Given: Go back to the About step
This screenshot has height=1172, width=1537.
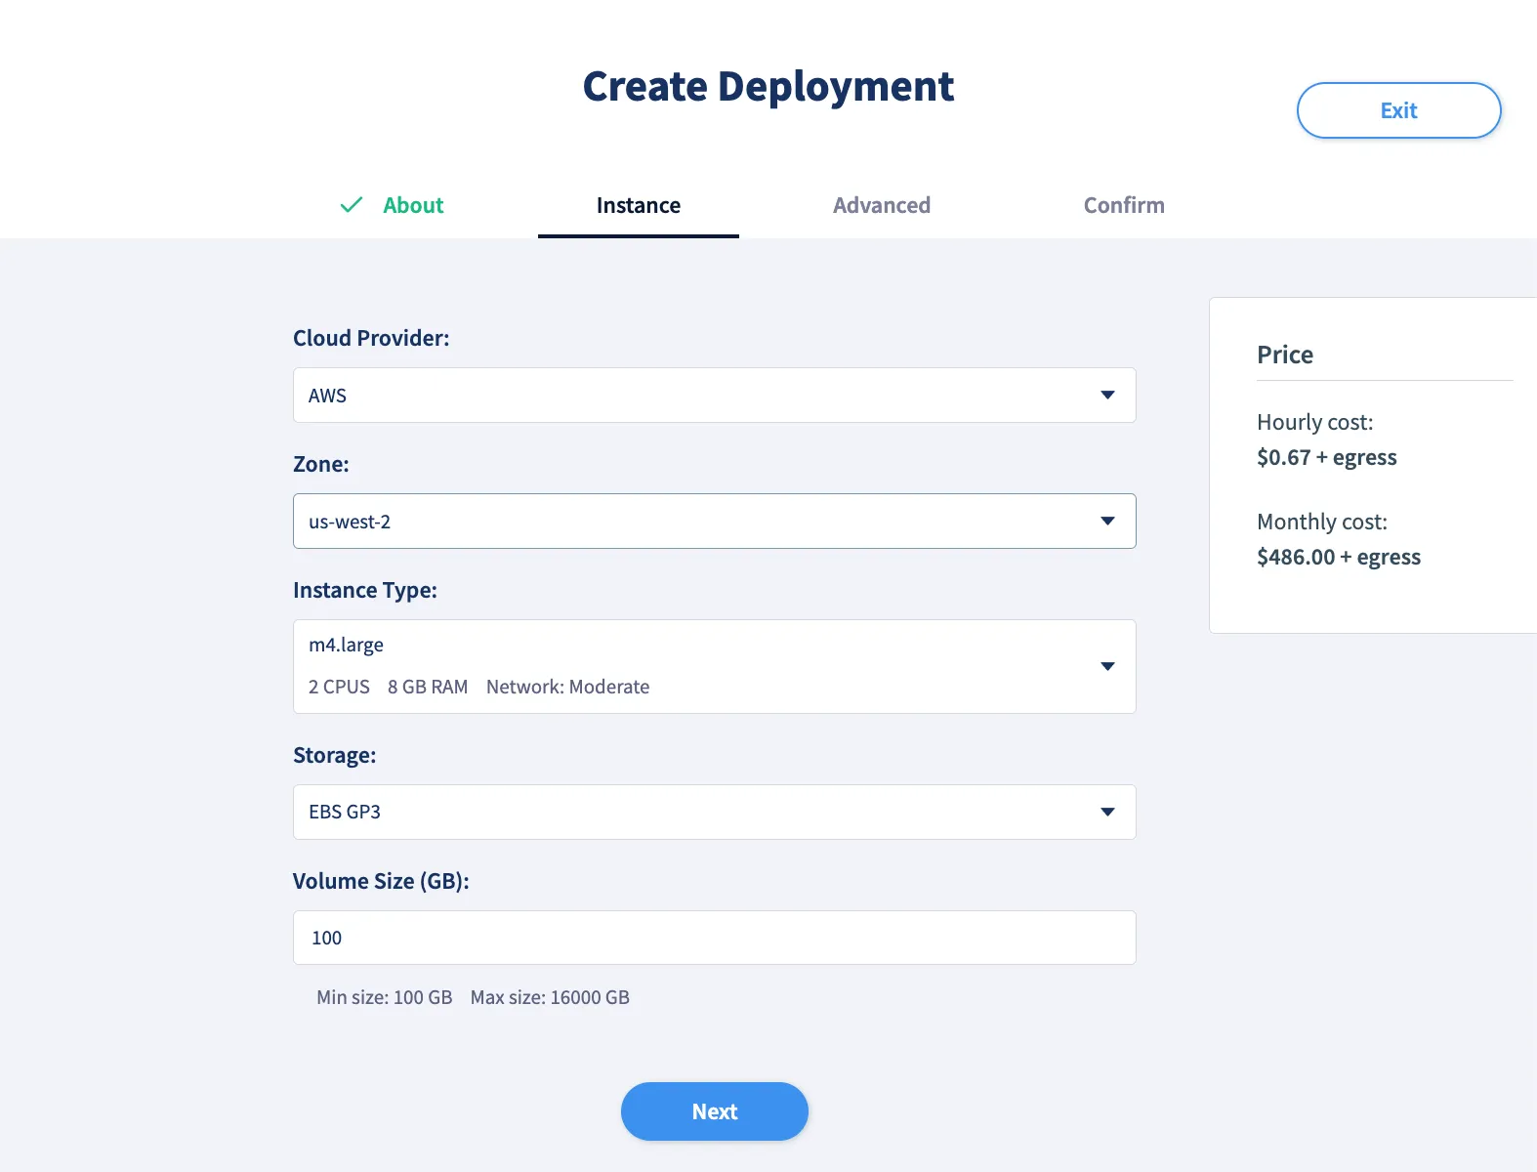Looking at the screenshot, I should (412, 205).
